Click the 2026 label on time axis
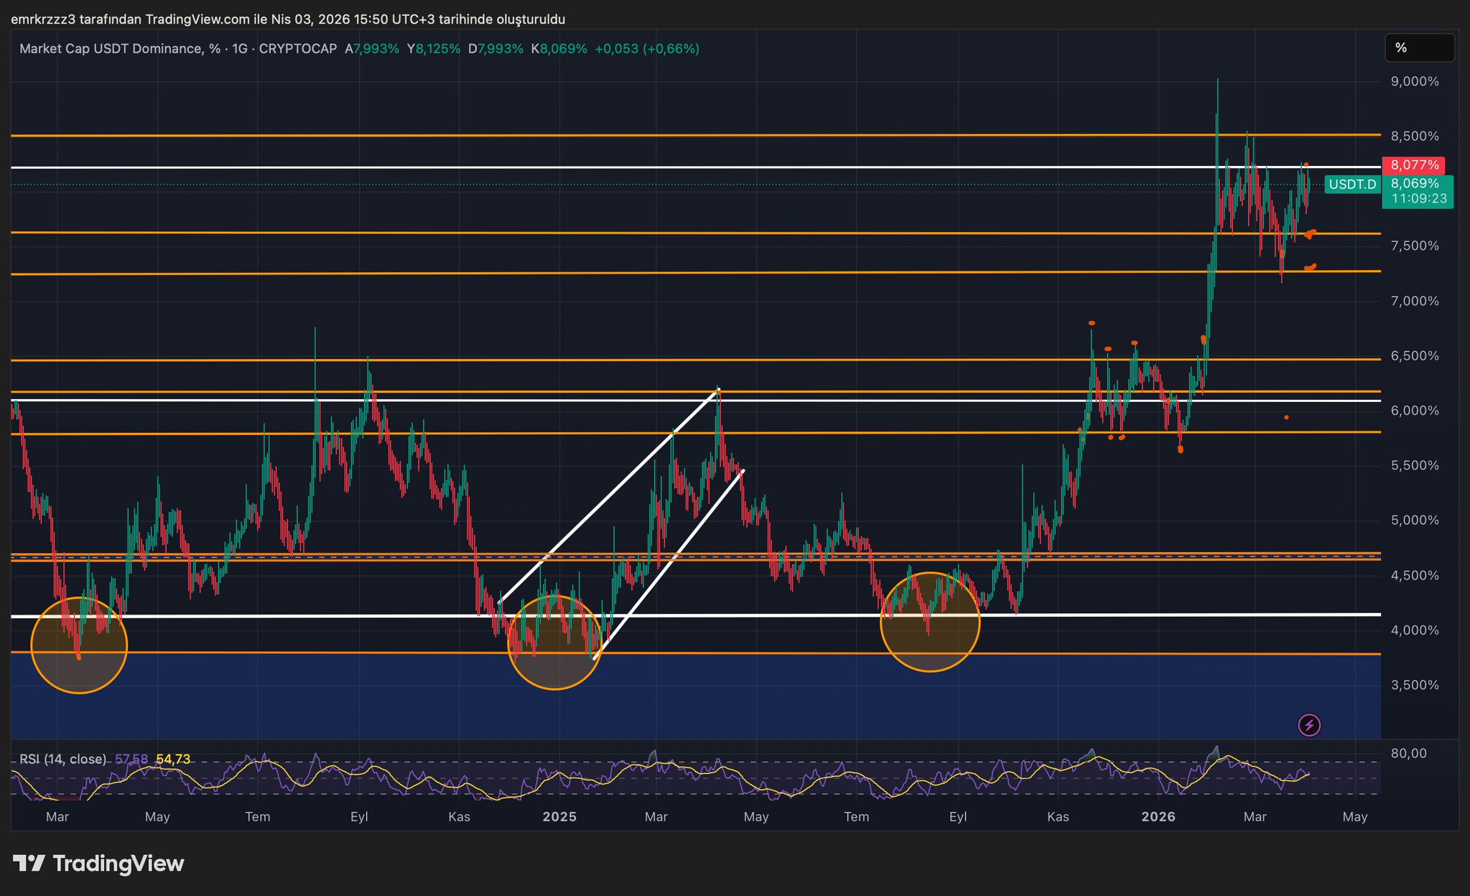The height and width of the screenshot is (896, 1470). coord(1158,816)
